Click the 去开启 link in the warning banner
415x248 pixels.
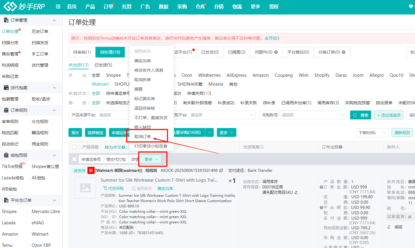click(272, 38)
